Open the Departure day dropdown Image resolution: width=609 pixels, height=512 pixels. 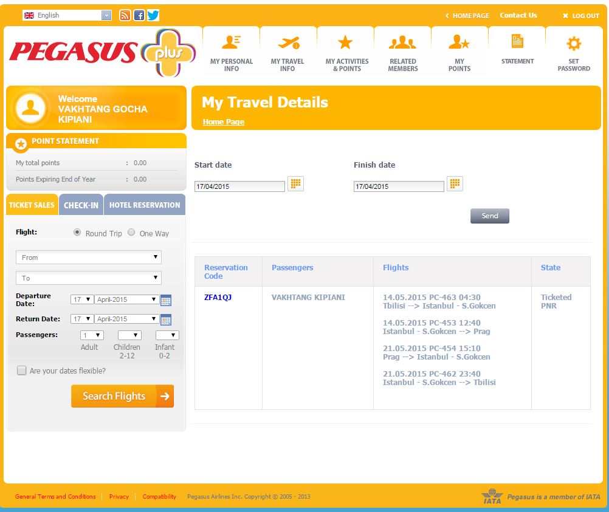pyautogui.click(x=82, y=299)
